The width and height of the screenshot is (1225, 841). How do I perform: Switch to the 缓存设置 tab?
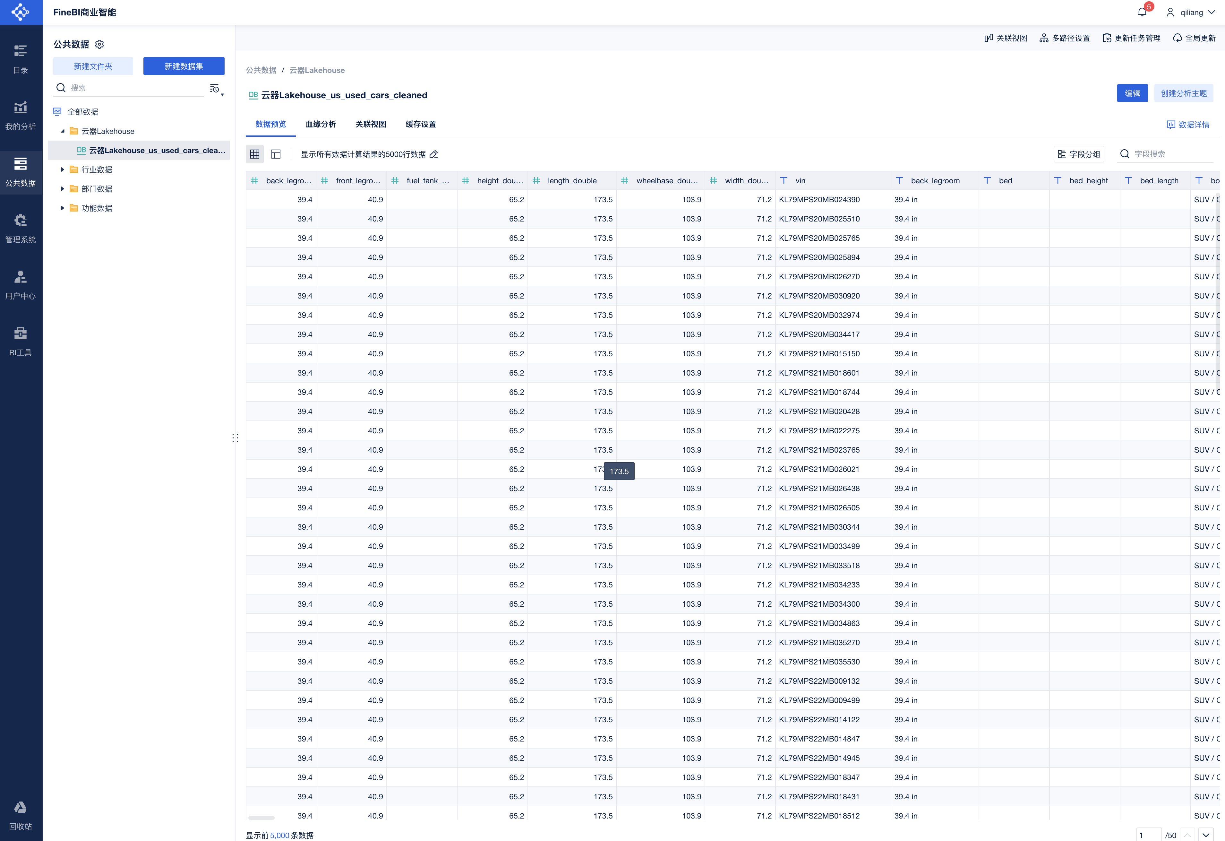pos(420,124)
